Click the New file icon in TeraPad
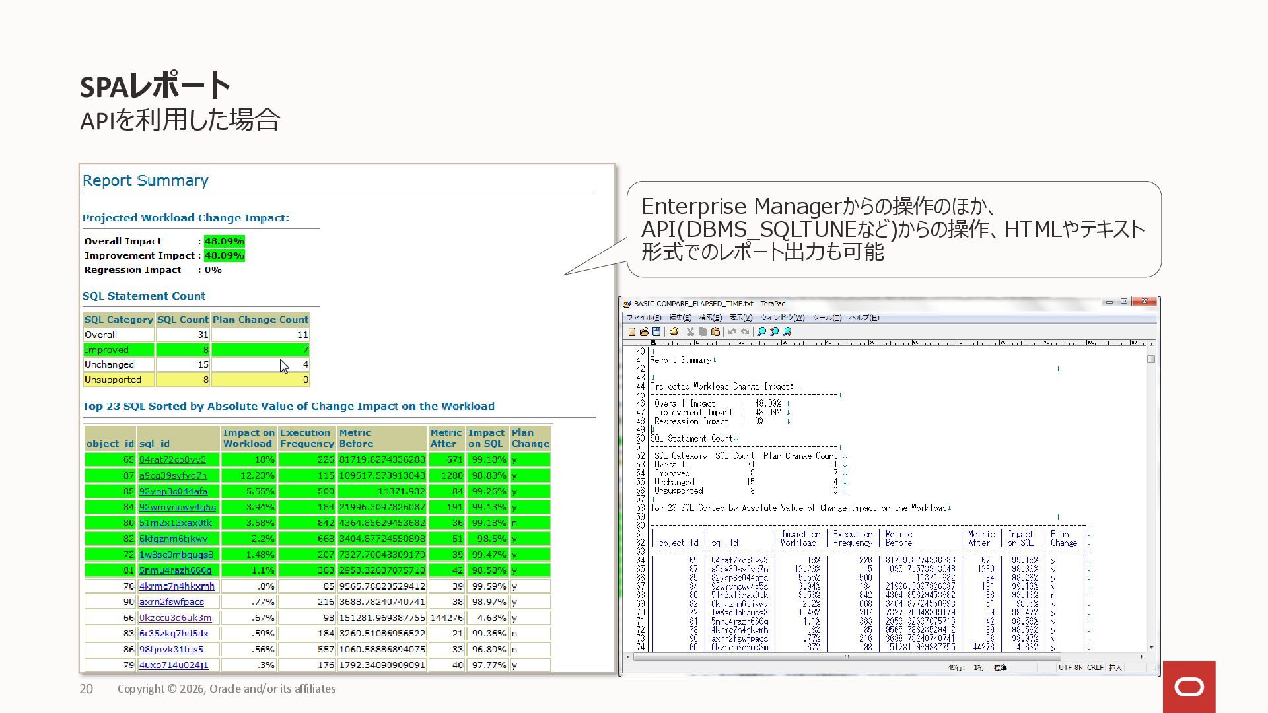Viewport: 1268px width, 713px height. coord(632,332)
